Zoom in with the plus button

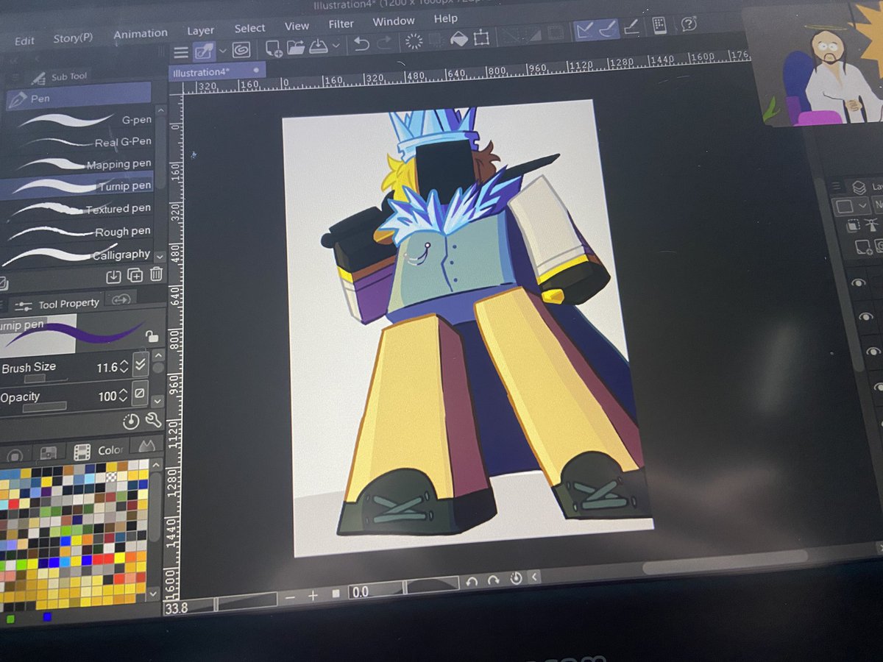(x=313, y=595)
